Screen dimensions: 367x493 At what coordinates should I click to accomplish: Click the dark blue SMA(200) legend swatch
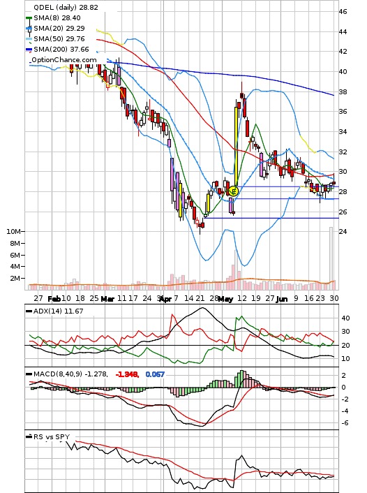click(x=29, y=50)
